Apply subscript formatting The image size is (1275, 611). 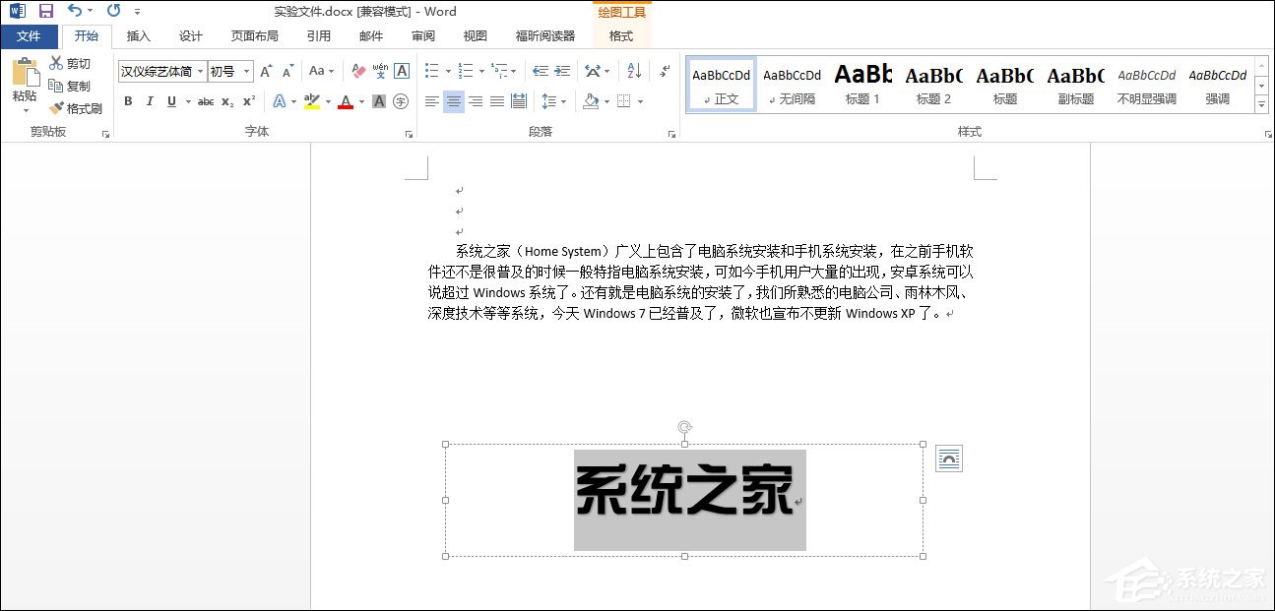pos(225,101)
